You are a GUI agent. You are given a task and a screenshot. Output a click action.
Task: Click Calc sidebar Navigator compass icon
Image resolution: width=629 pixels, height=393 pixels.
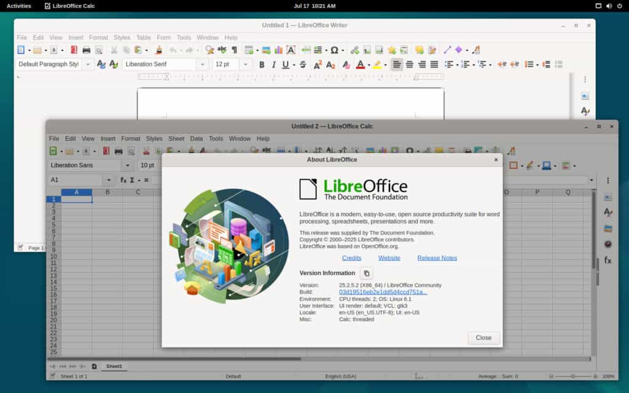tap(608, 244)
